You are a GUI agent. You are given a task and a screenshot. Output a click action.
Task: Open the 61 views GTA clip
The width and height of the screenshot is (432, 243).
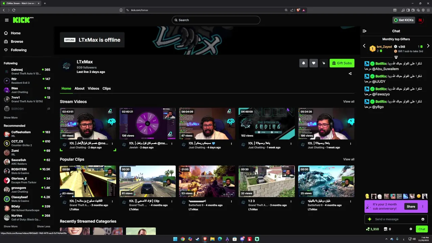[147, 181]
